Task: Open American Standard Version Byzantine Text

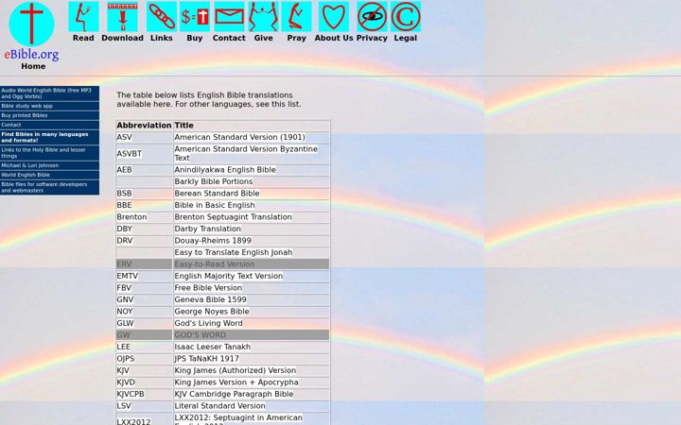Action: tap(246, 154)
